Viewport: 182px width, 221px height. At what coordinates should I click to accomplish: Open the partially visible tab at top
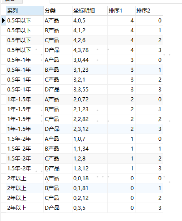coord(12,1)
